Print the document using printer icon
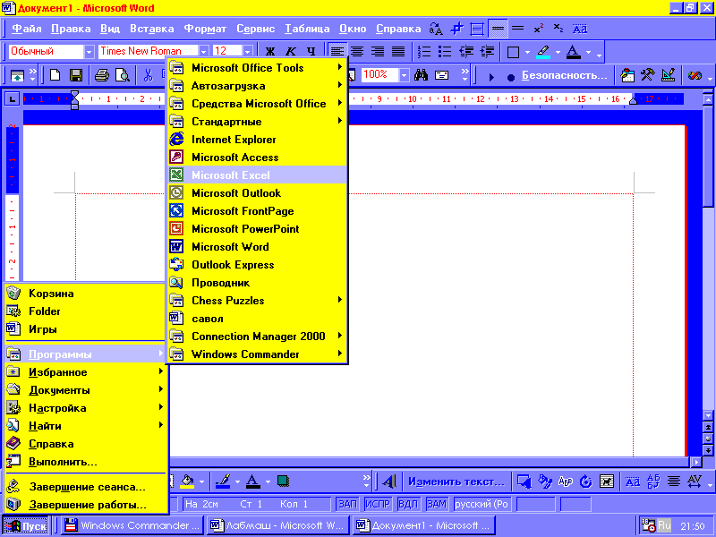Viewport: 716px width, 537px height. point(102,75)
